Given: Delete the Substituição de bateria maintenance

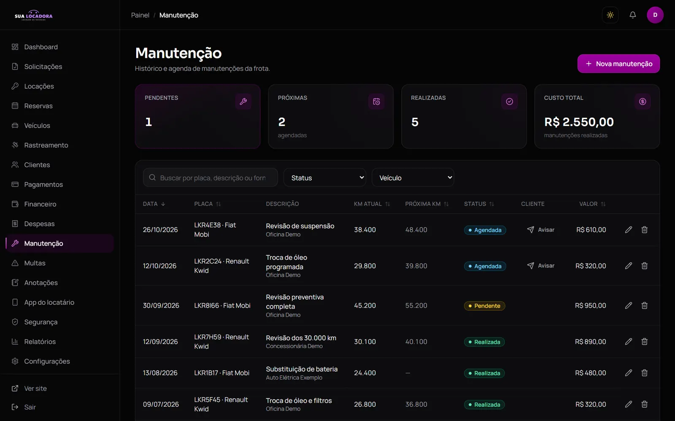Looking at the screenshot, I should coord(644,373).
